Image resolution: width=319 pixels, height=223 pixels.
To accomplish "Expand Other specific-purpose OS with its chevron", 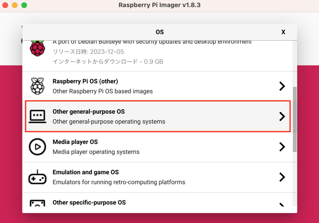I will 282,204.
